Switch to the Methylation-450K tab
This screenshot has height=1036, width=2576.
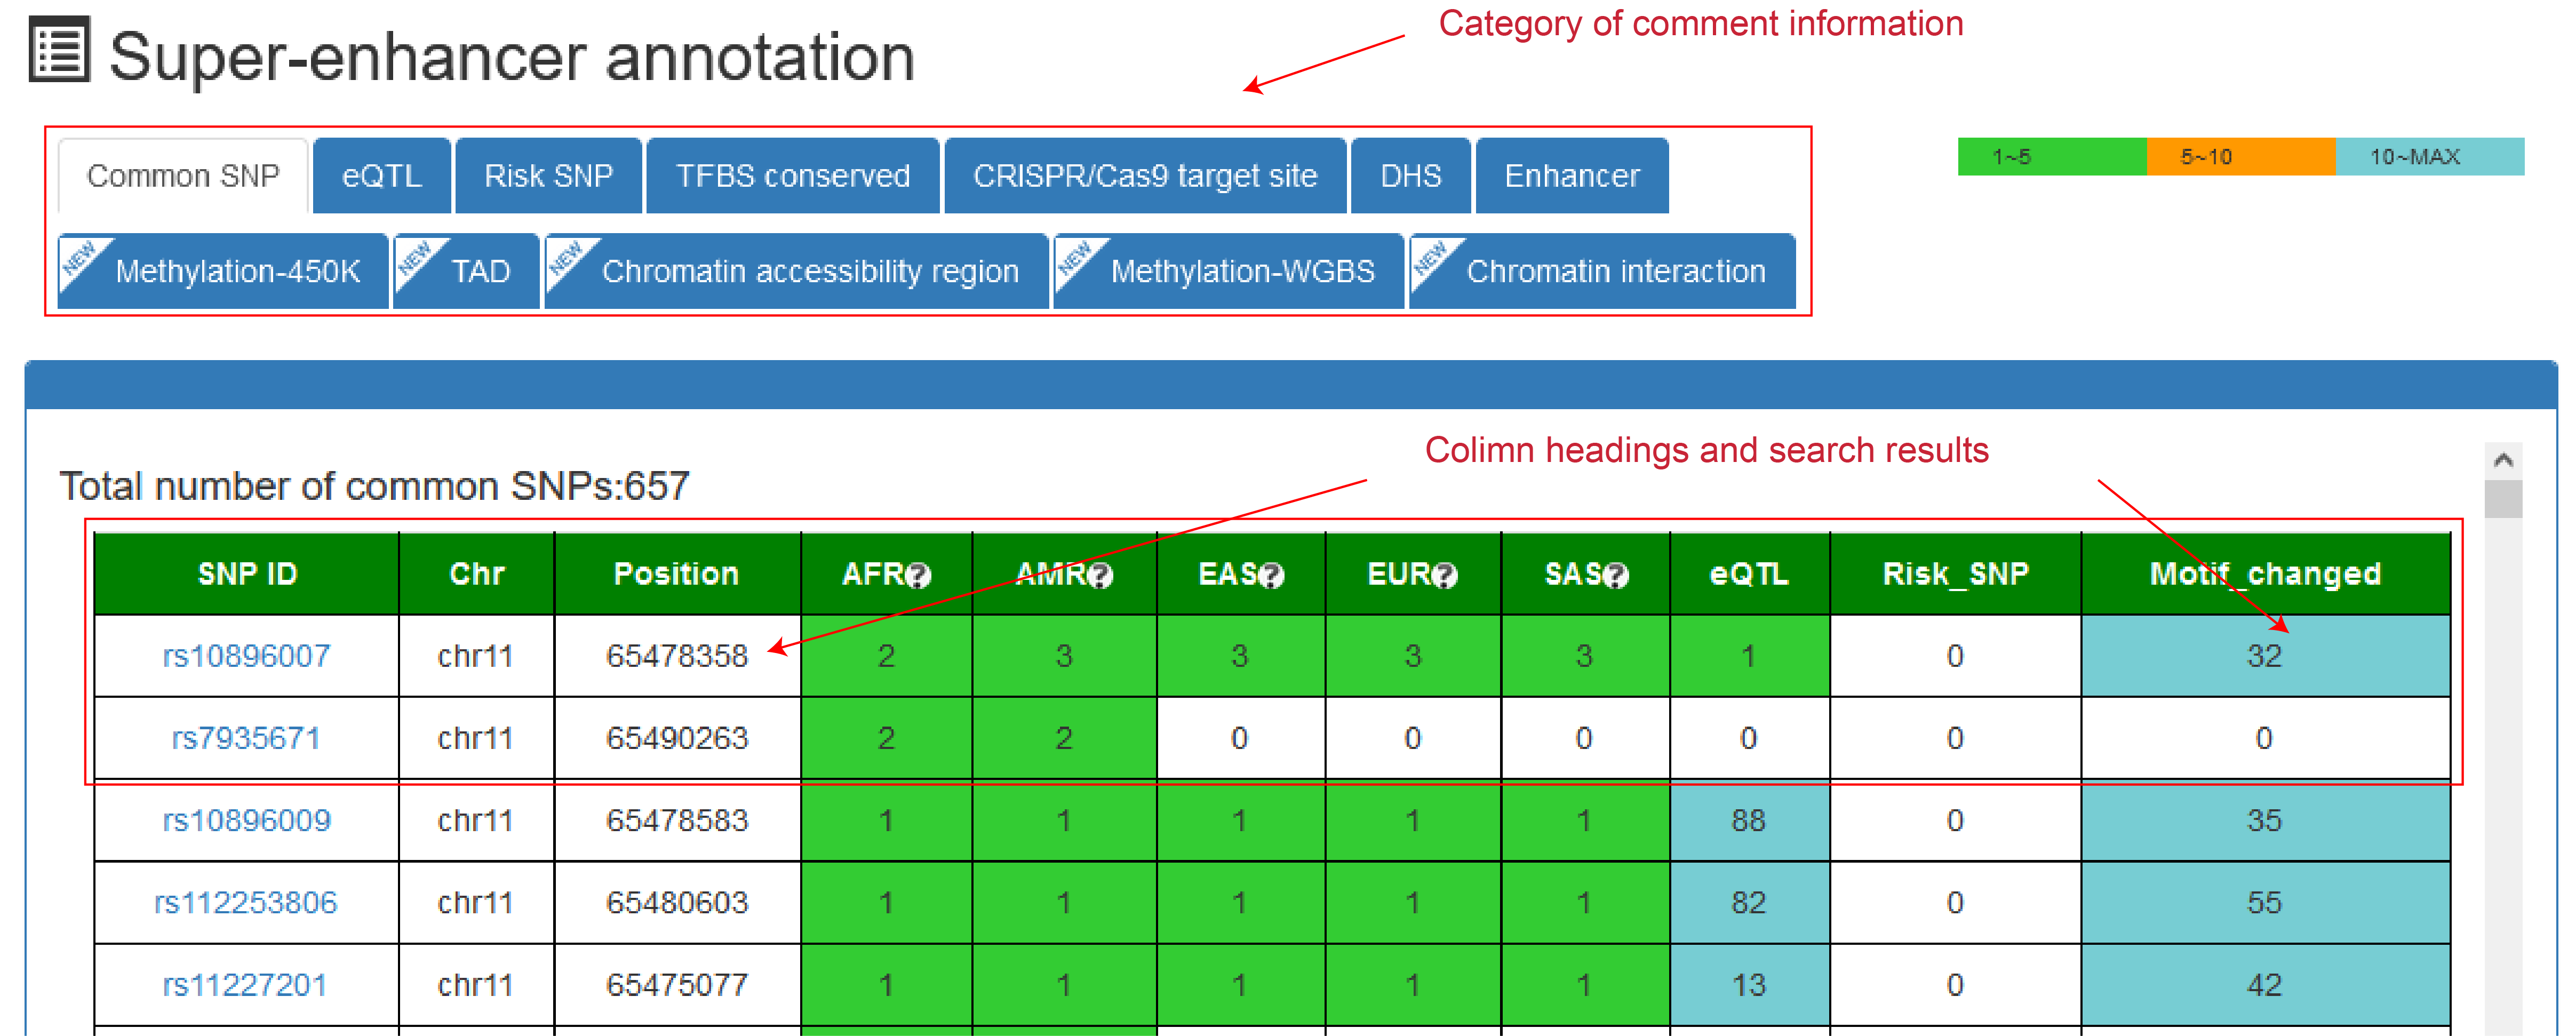click(x=223, y=271)
